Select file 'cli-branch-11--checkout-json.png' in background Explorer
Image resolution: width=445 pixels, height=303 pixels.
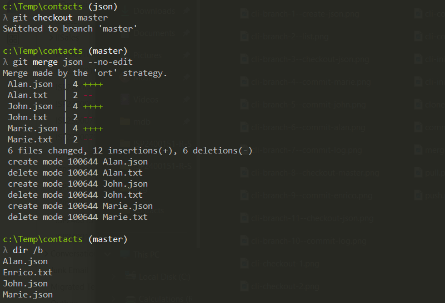[x=312, y=218]
